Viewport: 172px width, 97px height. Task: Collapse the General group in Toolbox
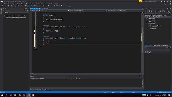tap(4, 13)
